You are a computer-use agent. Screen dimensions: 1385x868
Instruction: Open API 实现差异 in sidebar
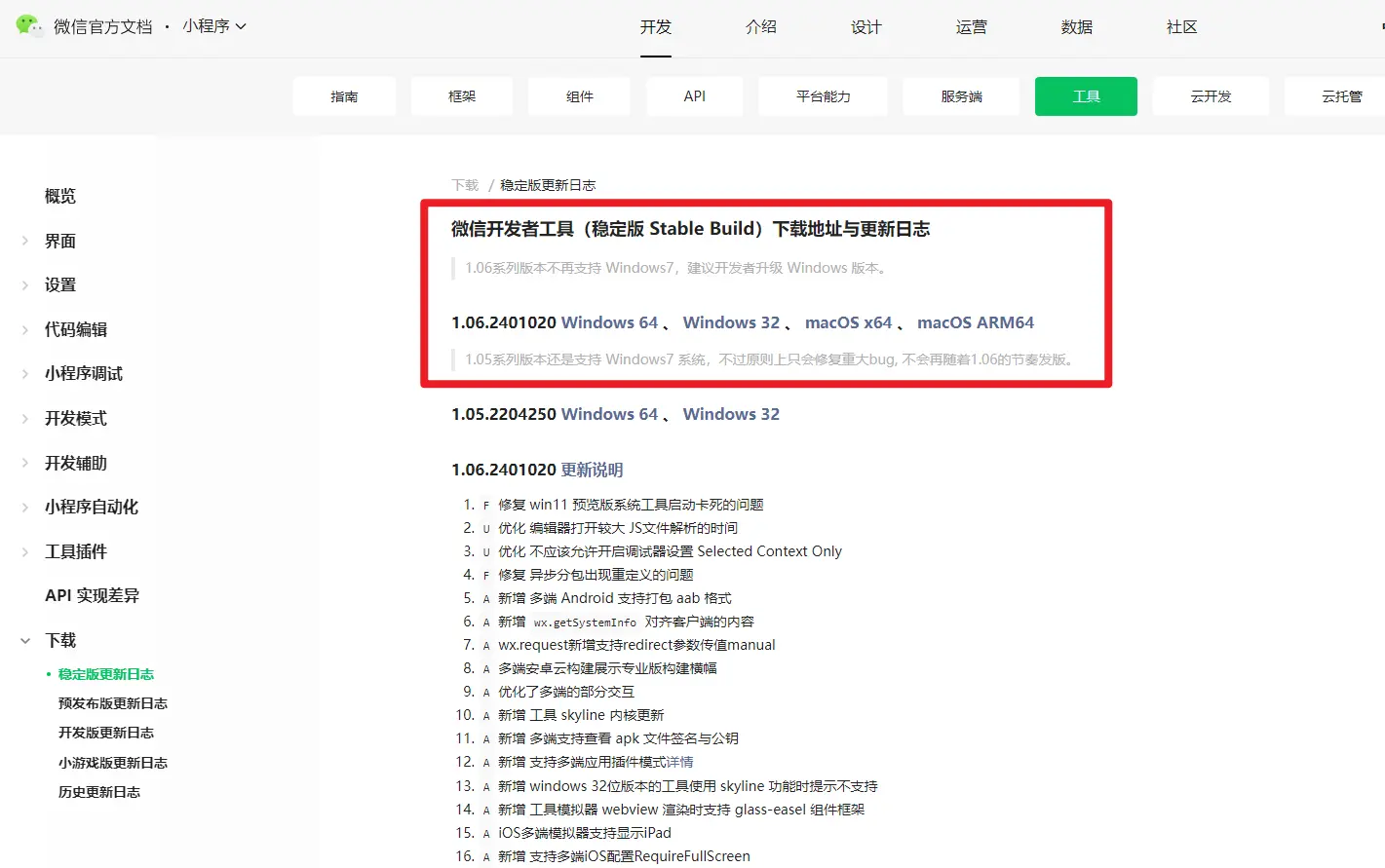coord(92,595)
